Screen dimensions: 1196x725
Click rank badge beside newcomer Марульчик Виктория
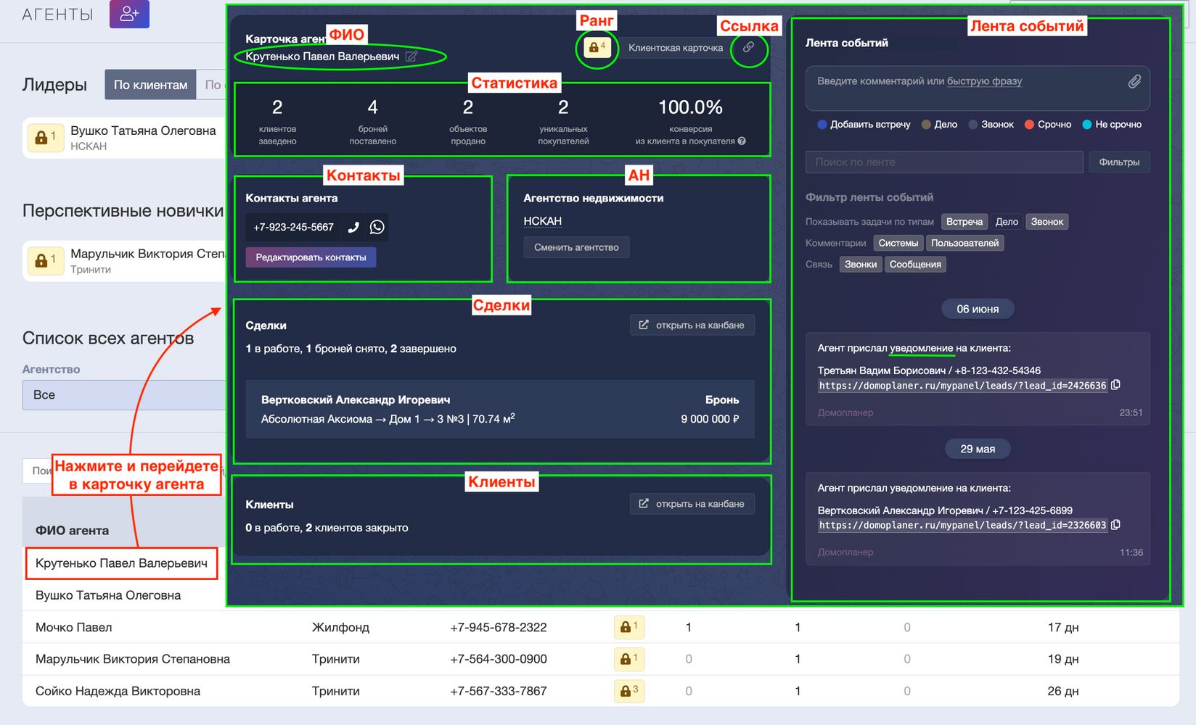click(45, 260)
